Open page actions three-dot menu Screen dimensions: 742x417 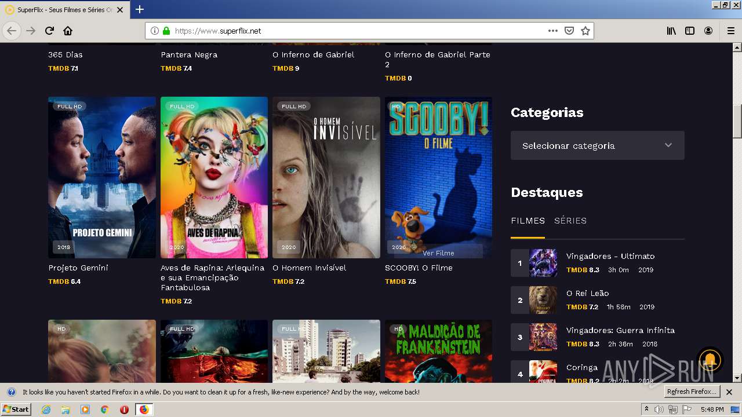[553, 31]
